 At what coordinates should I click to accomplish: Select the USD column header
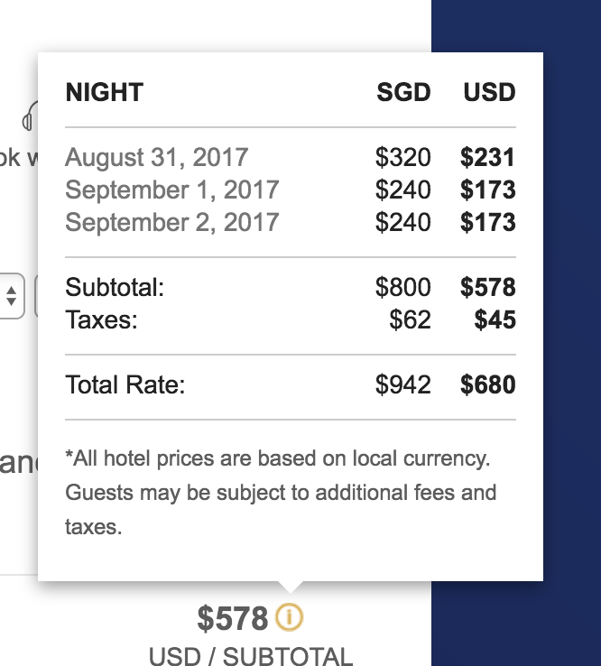coord(489,92)
